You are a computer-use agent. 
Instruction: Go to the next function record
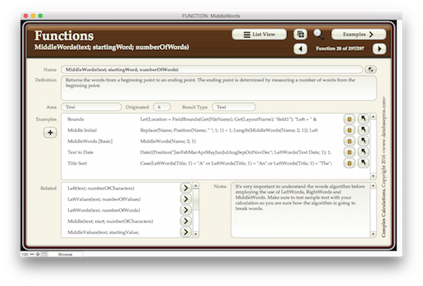[379, 49]
